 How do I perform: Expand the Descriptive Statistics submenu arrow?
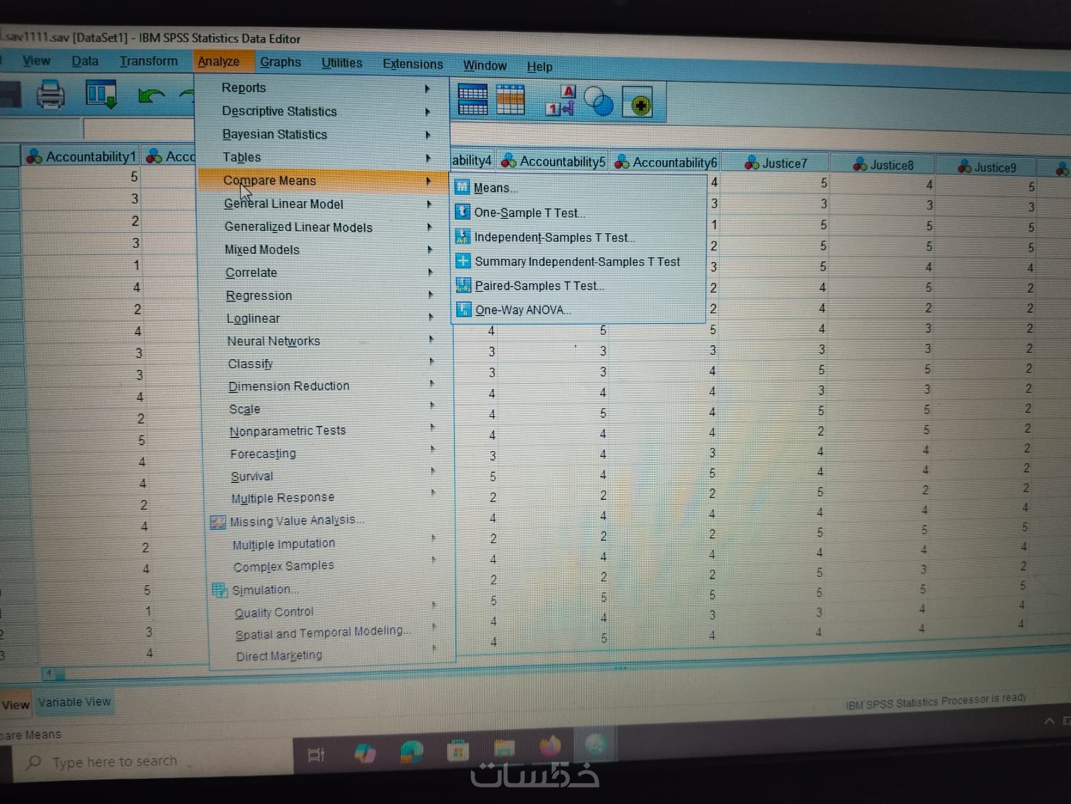427,112
